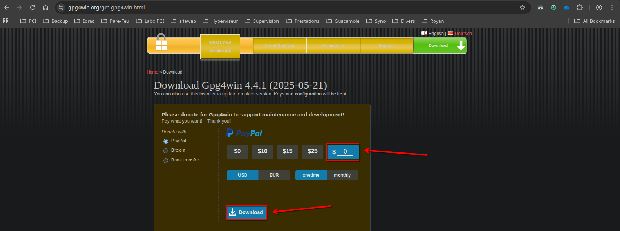This screenshot has height=231, width=620.
Task: Open the Chrome profile avatar icon
Action: point(599,8)
